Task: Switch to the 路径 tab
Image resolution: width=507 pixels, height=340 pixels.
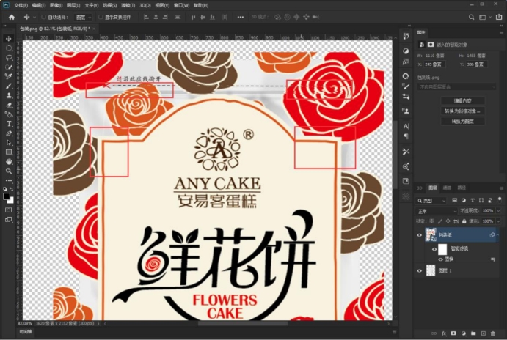Action: click(462, 188)
